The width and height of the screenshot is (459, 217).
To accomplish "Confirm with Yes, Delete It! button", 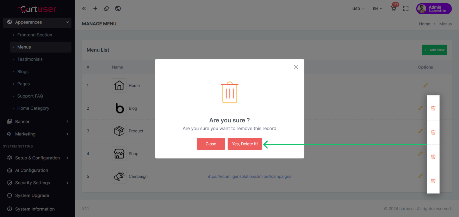I will (x=245, y=144).
